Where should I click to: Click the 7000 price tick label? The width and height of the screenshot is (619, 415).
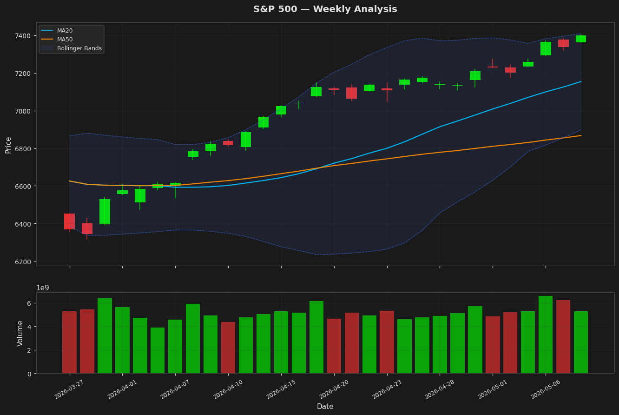pyautogui.click(x=23, y=111)
